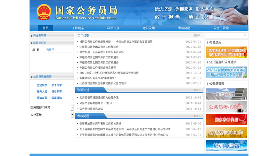
Task: Open article 推进公务员工作高质量发展
Action: (x=116, y=42)
